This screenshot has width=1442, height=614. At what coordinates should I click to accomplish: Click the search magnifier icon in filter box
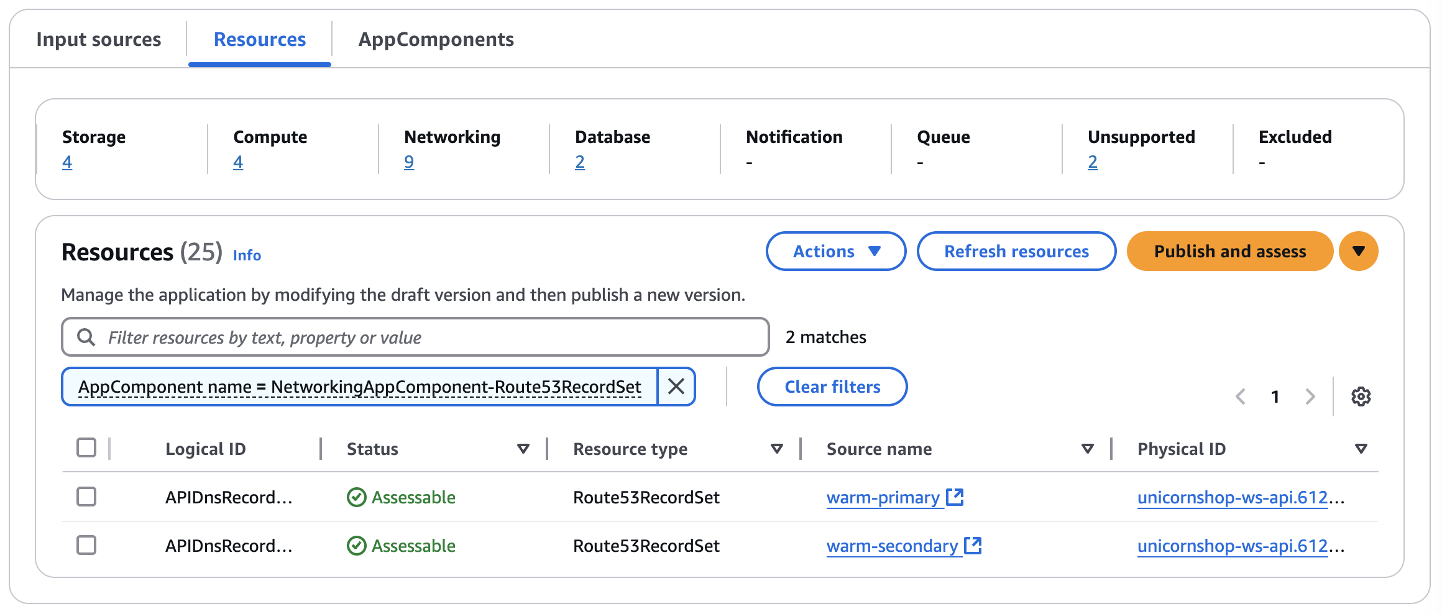click(86, 337)
